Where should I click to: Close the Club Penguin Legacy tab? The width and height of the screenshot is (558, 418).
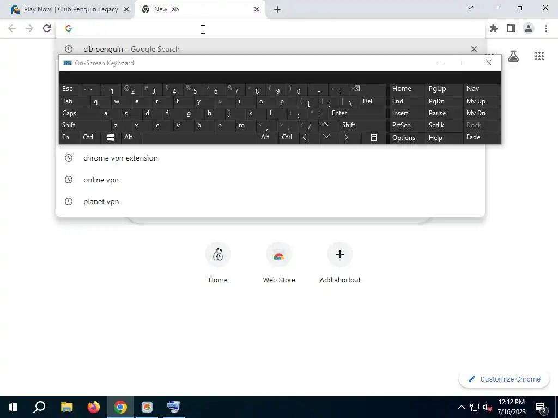coord(126,9)
